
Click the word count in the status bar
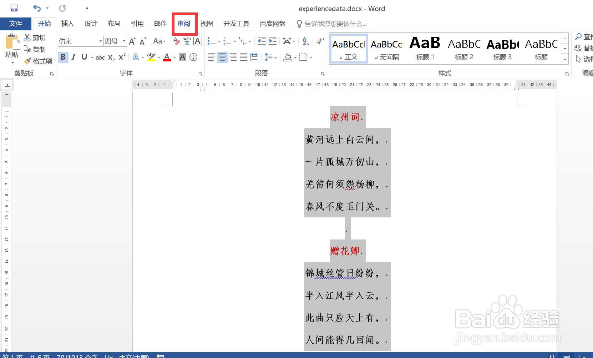(x=77, y=356)
